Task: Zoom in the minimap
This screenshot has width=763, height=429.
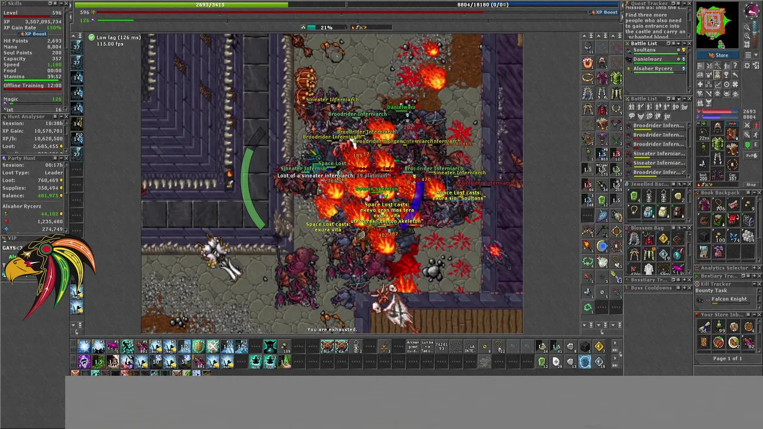Action: coord(747,36)
